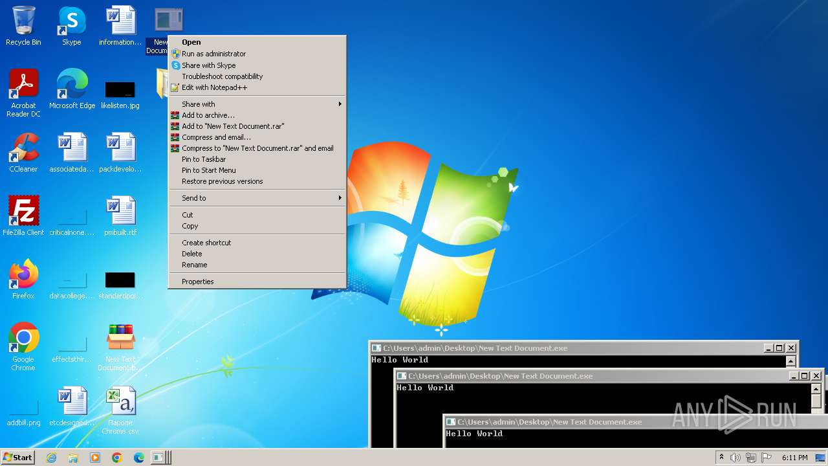This screenshot has height=466, width=828.
Task: Choose Troubleshoot compatibility
Action: pyautogui.click(x=257, y=76)
